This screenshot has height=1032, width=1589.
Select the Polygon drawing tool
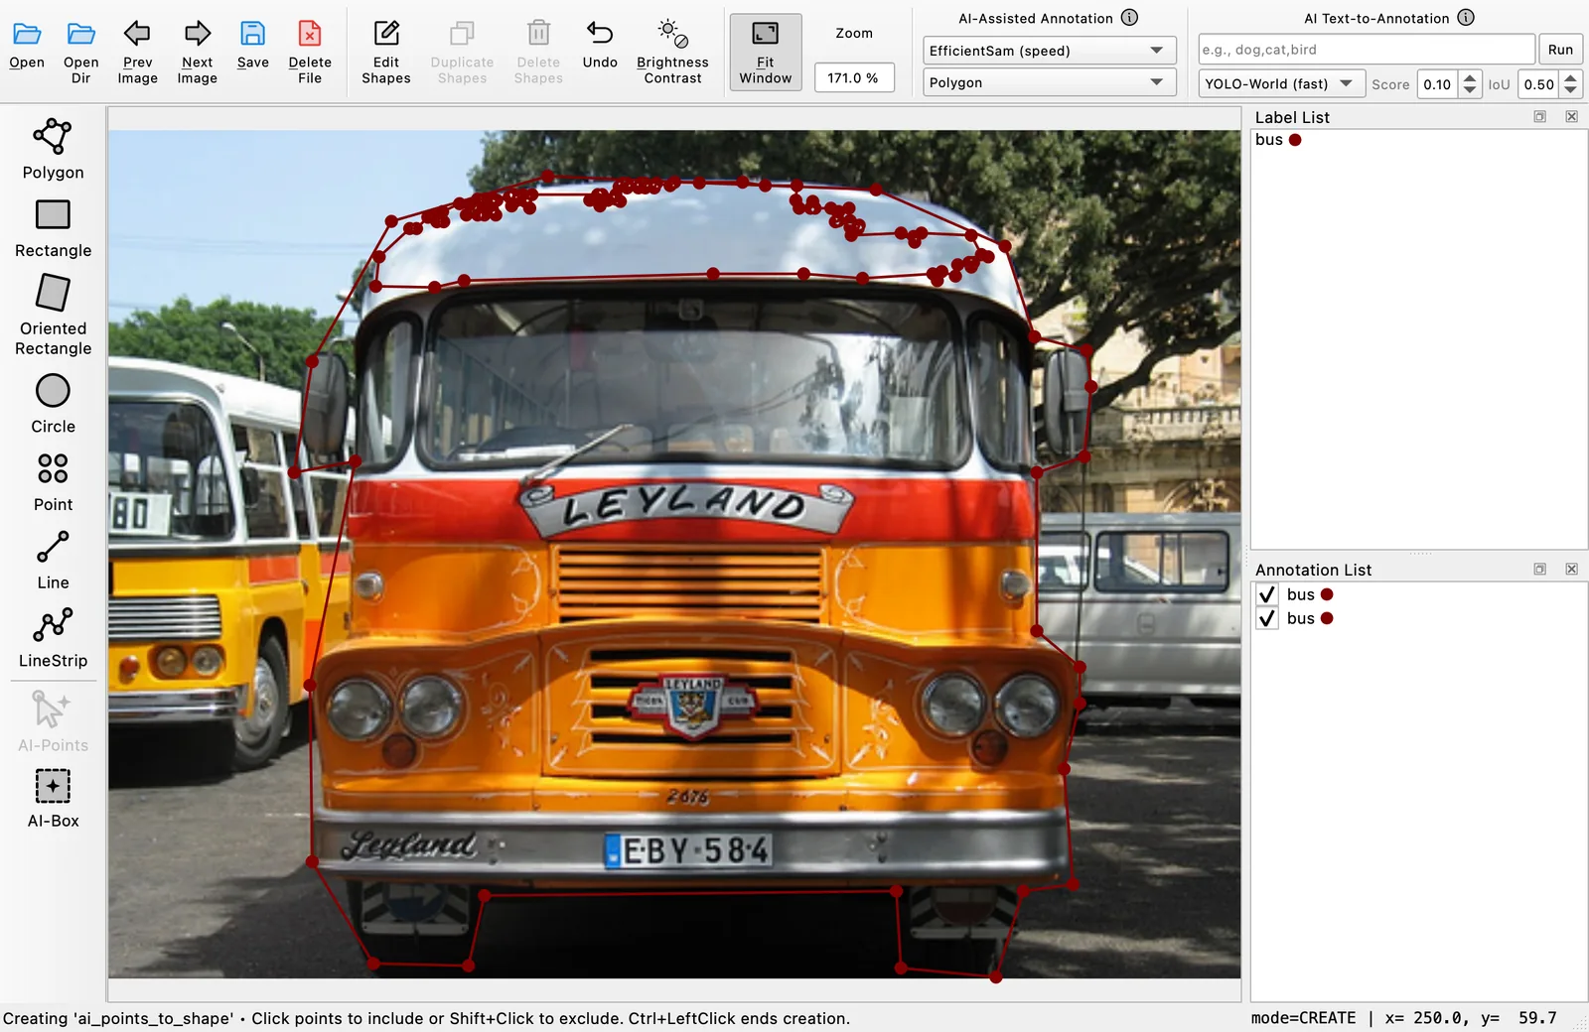click(53, 150)
